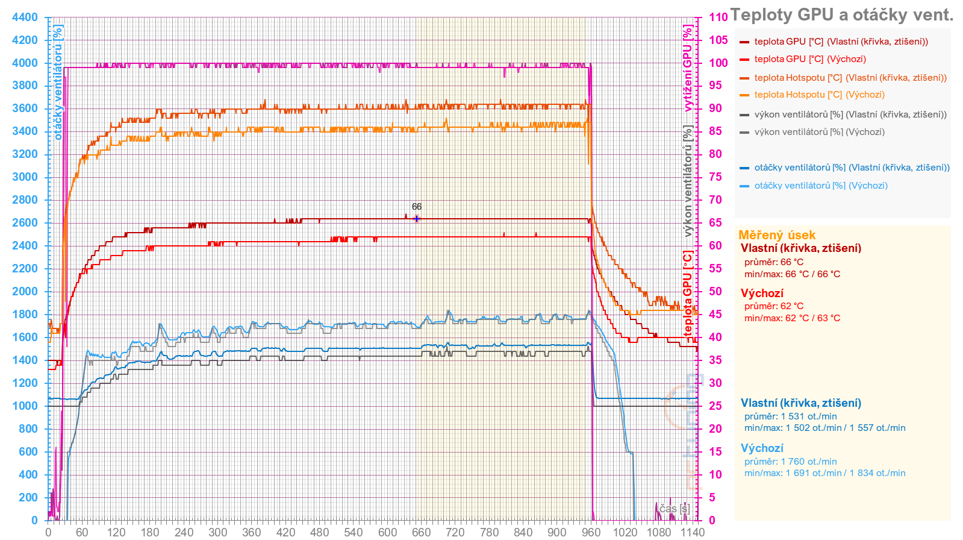Screen dimensions: 963x540
Task: Select legend entry 'výkon ventilátorů [%] (Výchozí)'
Action: point(819,132)
